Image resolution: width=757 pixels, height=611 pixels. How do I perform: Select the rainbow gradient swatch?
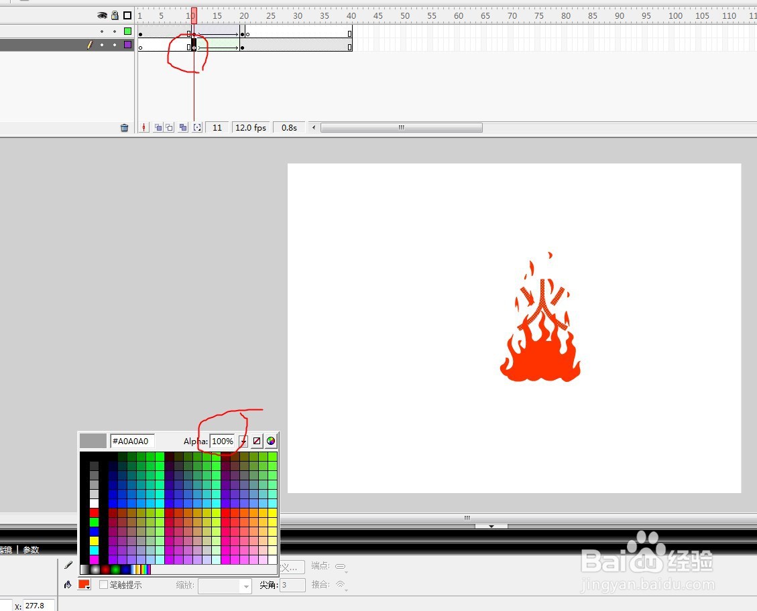[x=145, y=569]
